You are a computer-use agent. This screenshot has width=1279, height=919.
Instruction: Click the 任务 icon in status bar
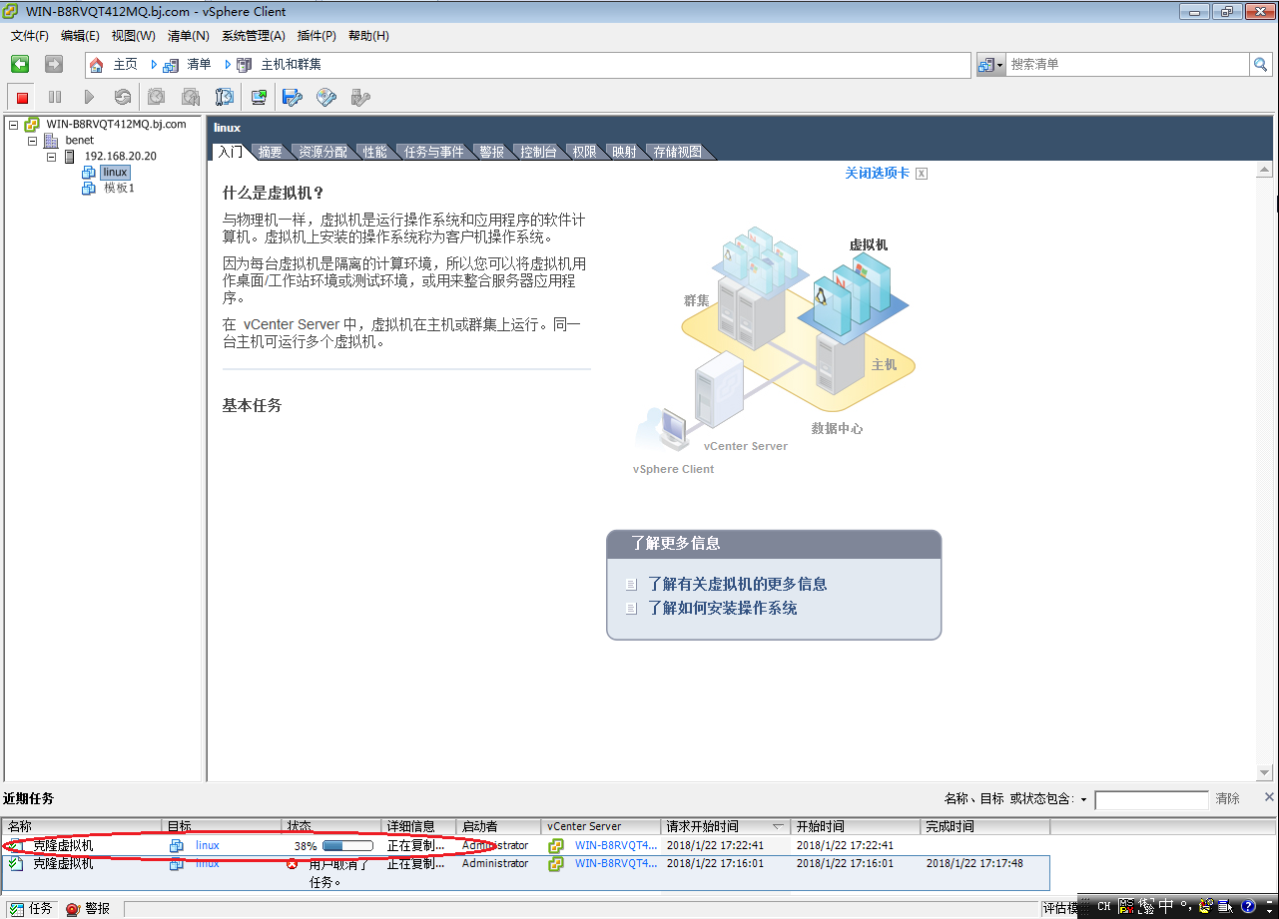coord(16,908)
